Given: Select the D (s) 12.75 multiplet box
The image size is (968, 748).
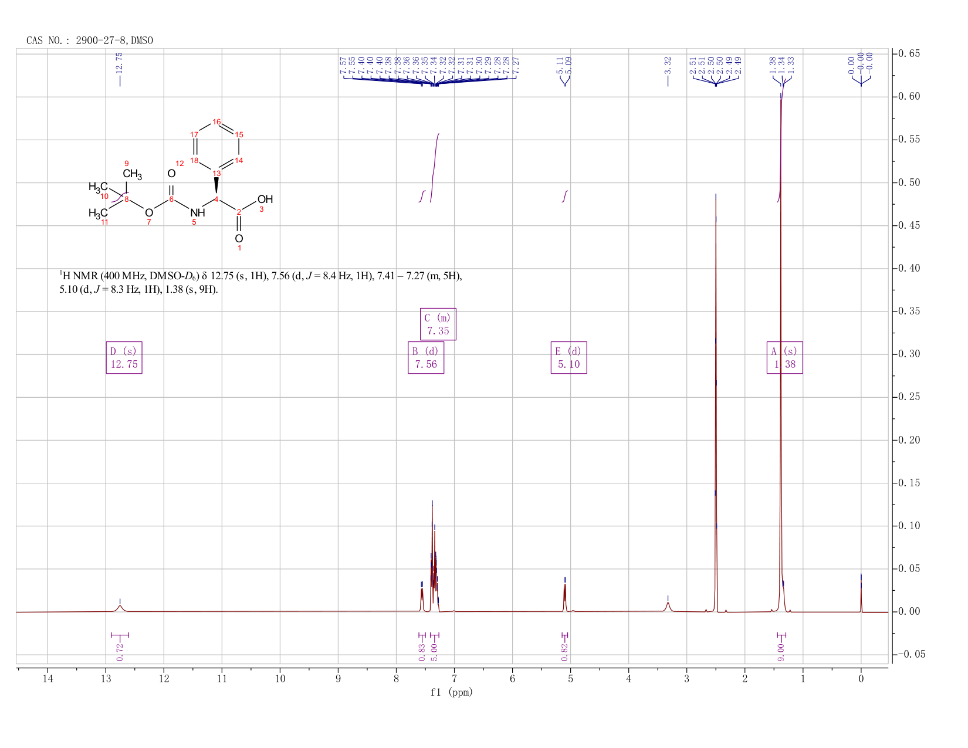Looking at the screenshot, I should [x=124, y=357].
